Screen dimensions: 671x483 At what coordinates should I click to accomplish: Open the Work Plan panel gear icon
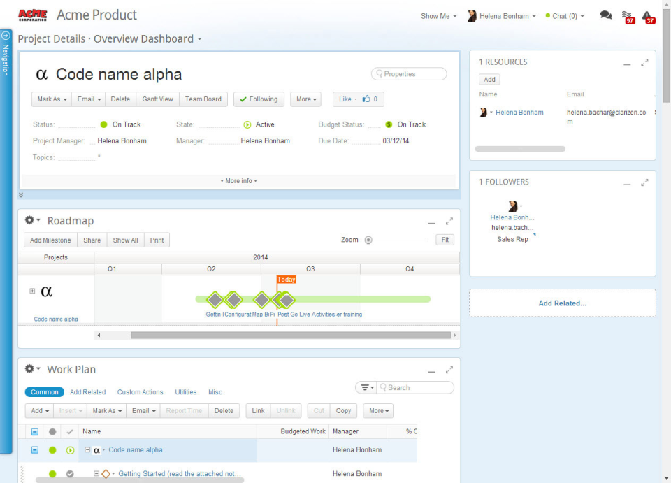click(x=29, y=369)
